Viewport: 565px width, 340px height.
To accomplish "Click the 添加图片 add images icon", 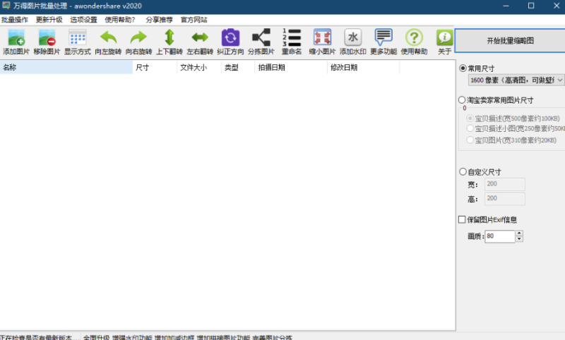I will (16, 42).
